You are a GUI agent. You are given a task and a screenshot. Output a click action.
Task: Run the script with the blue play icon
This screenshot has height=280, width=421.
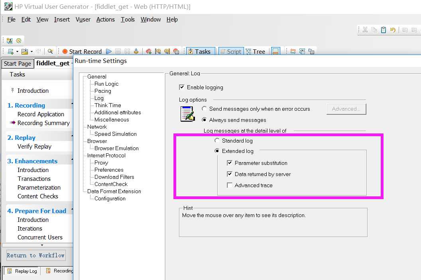pyautogui.click(x=109, y=51)
